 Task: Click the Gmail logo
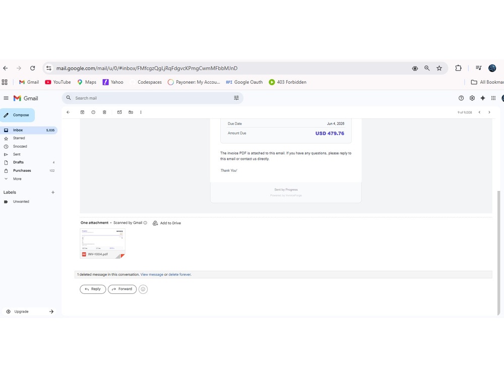tap(26, 98)
